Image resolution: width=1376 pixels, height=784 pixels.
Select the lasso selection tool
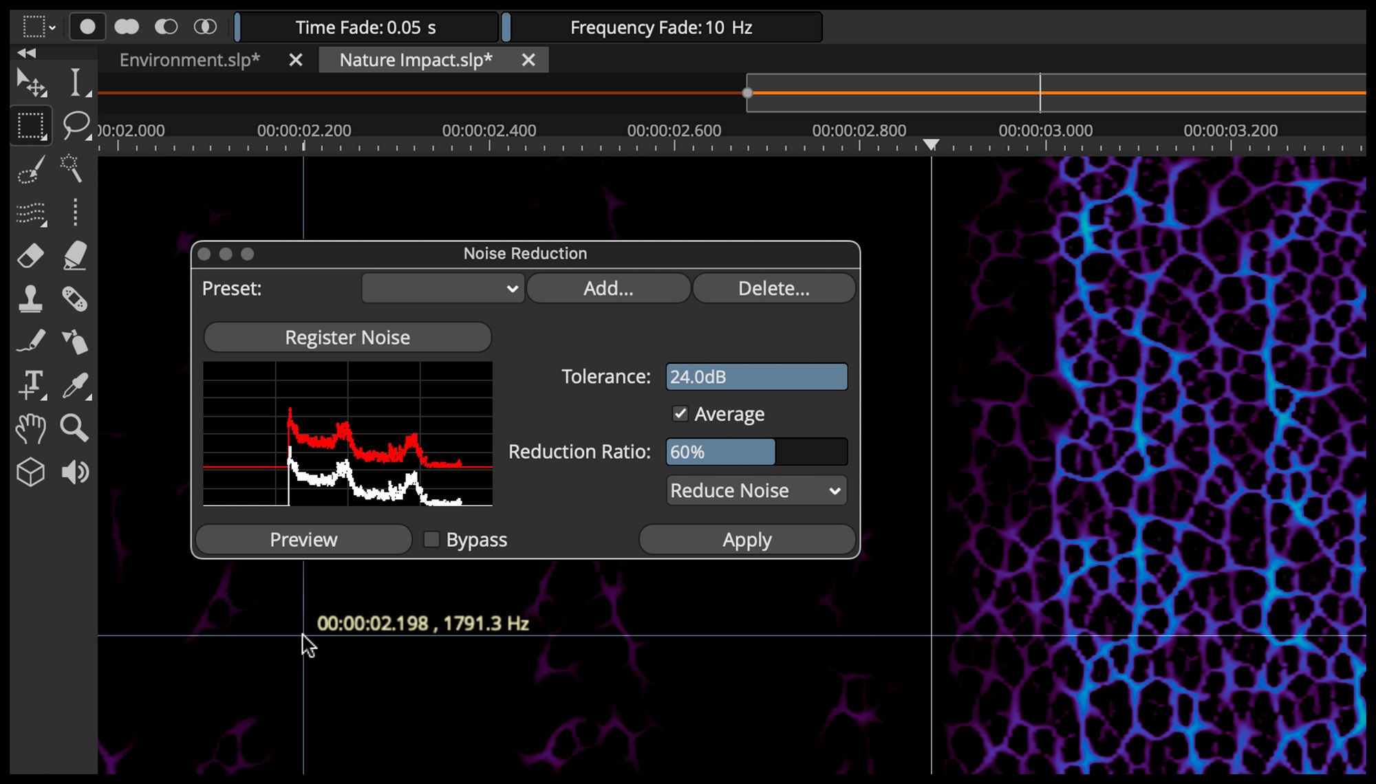click(x=75, y=125)
